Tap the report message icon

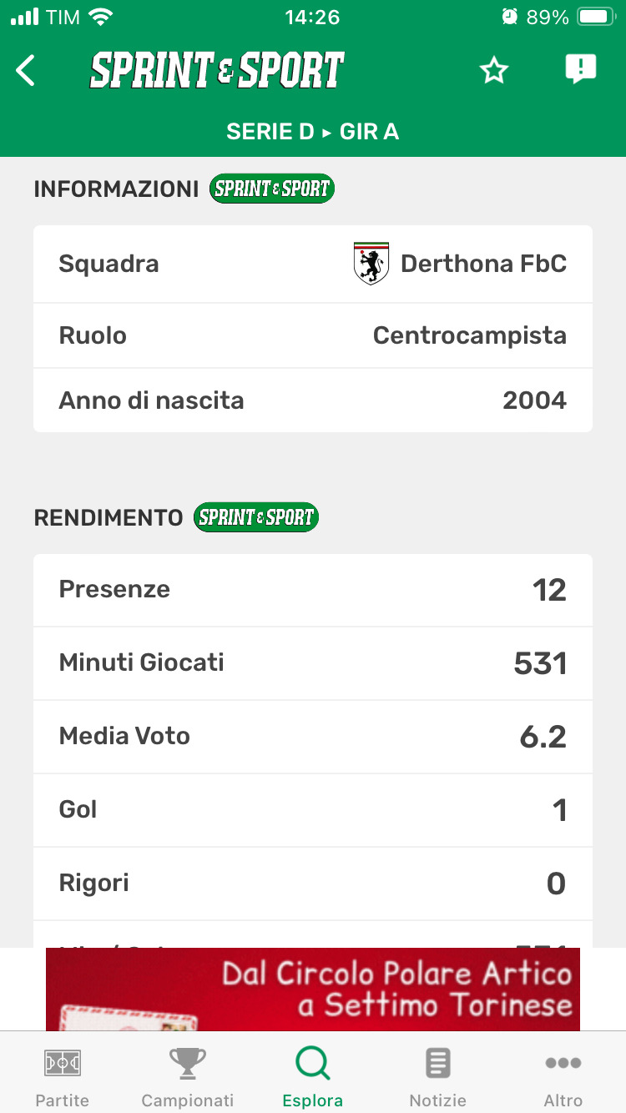580,69
